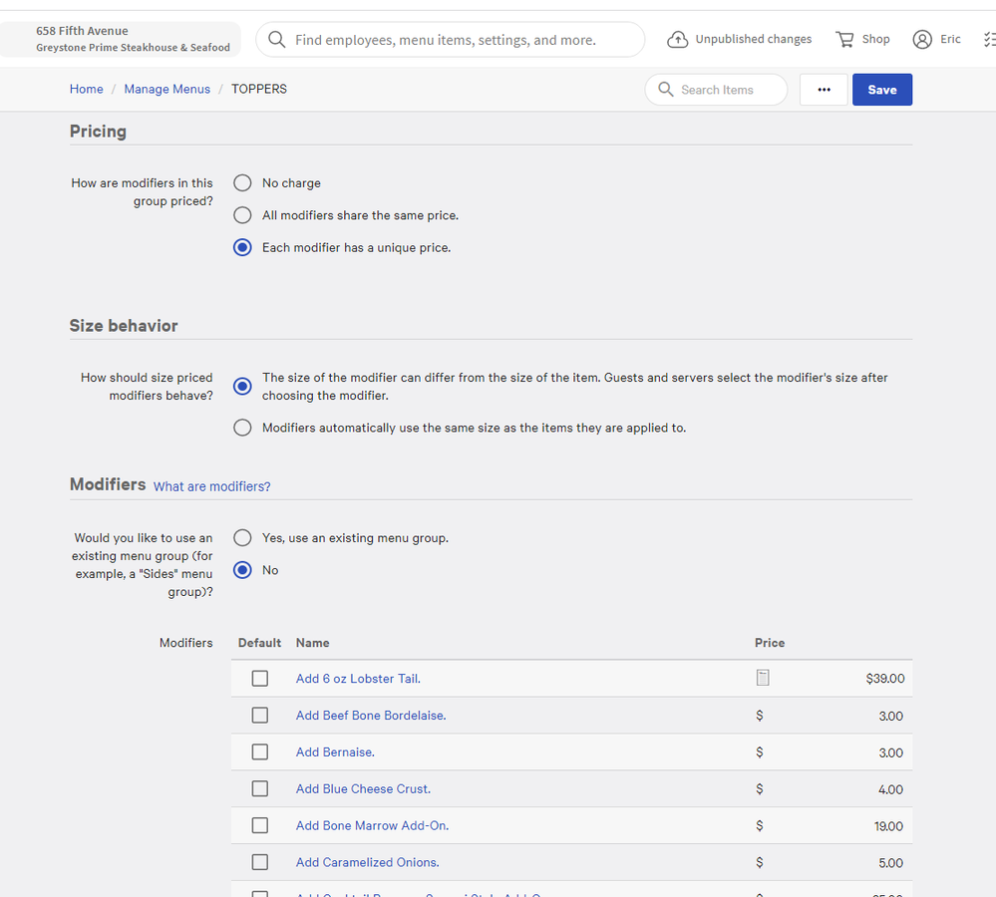Tick the default checkbox for Add Caramelized Onions
The image size is (996, 897).
[x=260, y=862]
